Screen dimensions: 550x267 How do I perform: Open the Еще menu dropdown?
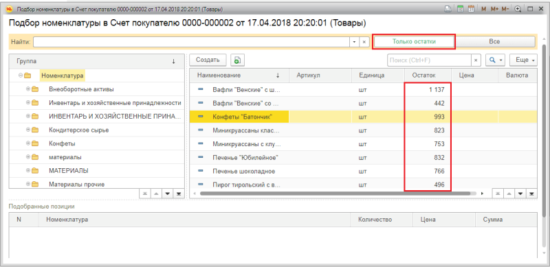coord(523,60)
